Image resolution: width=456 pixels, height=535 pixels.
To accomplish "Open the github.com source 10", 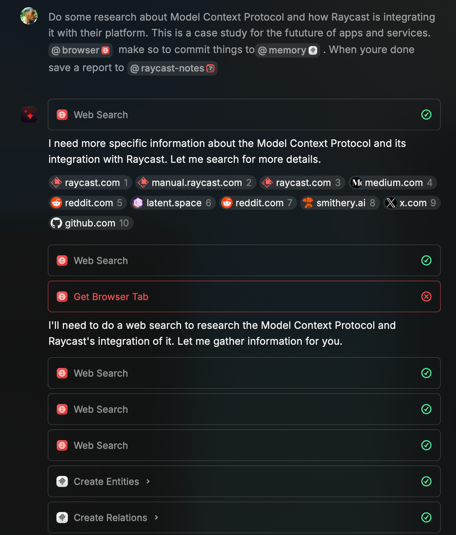I will 91,223.
